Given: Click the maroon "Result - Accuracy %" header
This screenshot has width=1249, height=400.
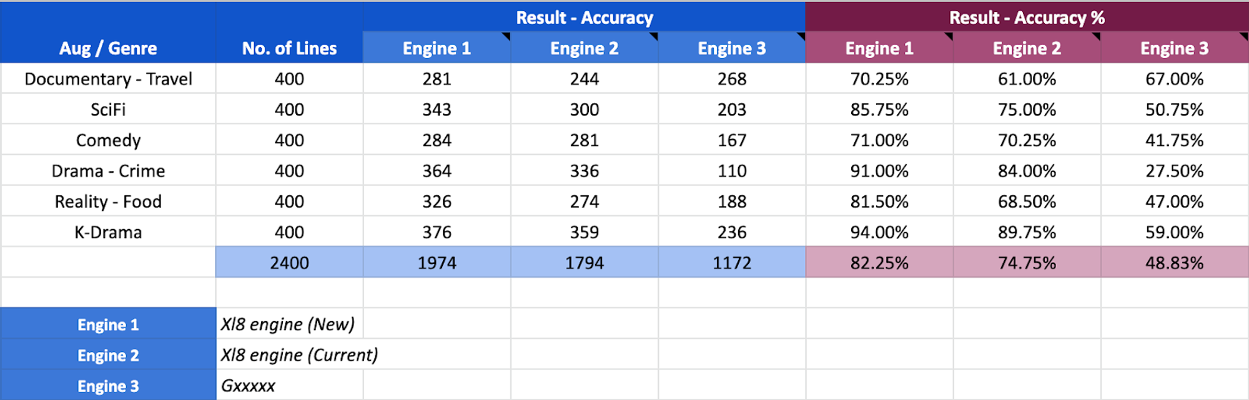Looking at the screenshot, I should coord(1027,17).
